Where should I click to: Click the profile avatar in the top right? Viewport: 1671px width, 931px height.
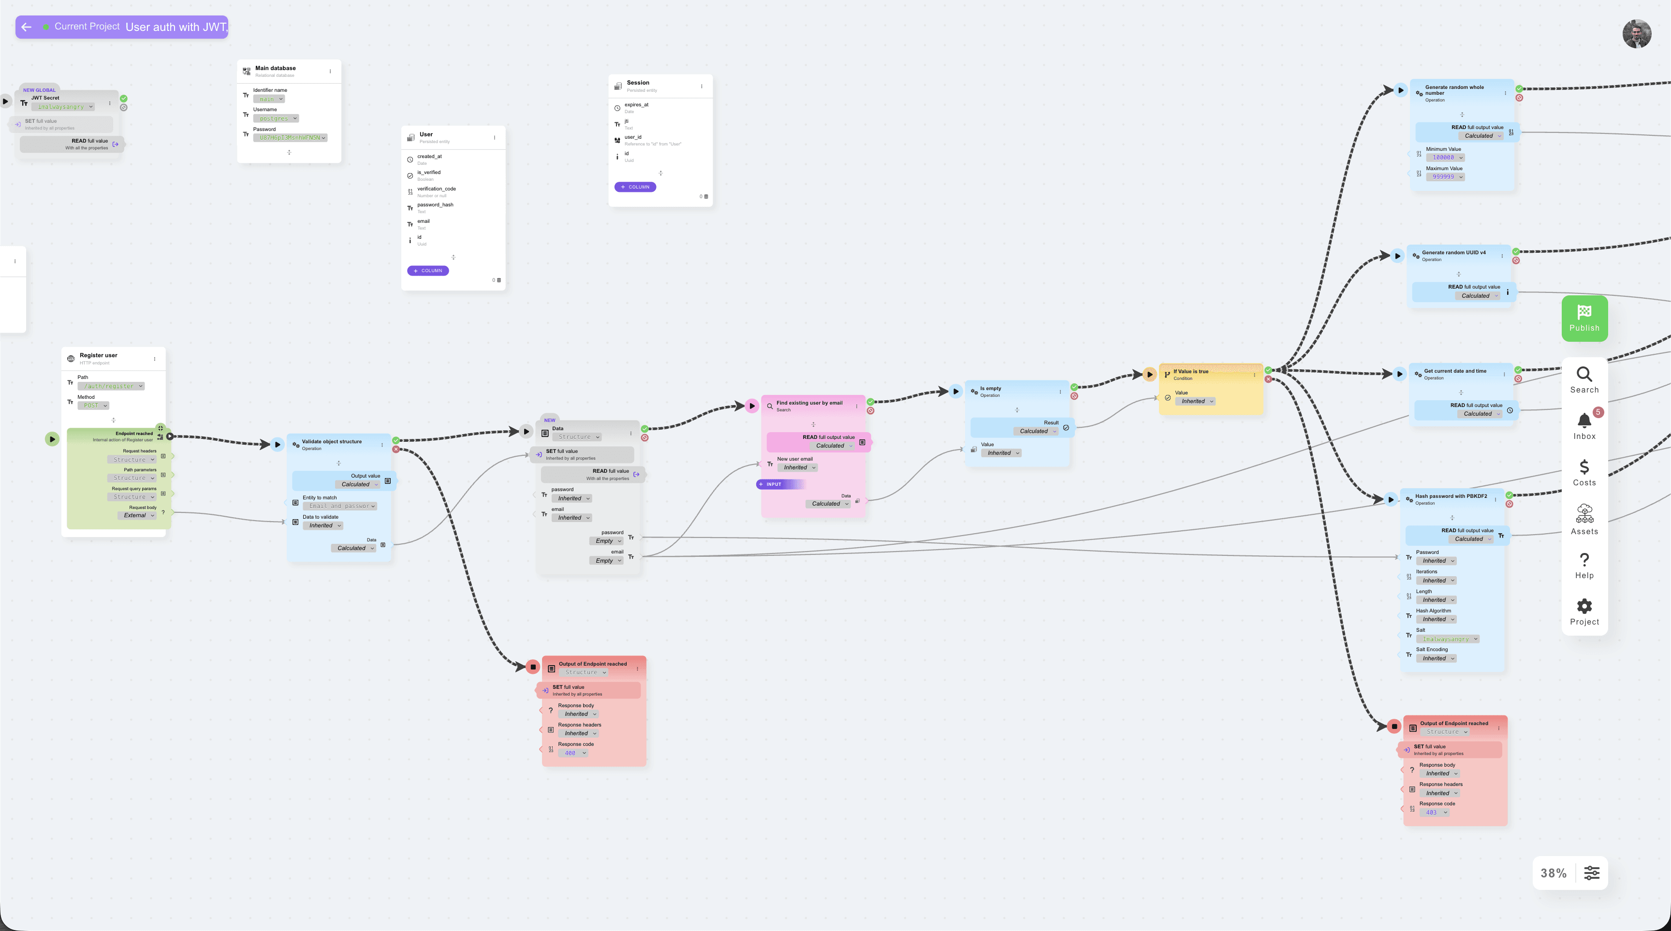(x=1637, y=33)
